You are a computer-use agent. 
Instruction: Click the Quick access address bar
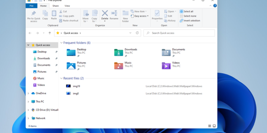tap(98, 33)
